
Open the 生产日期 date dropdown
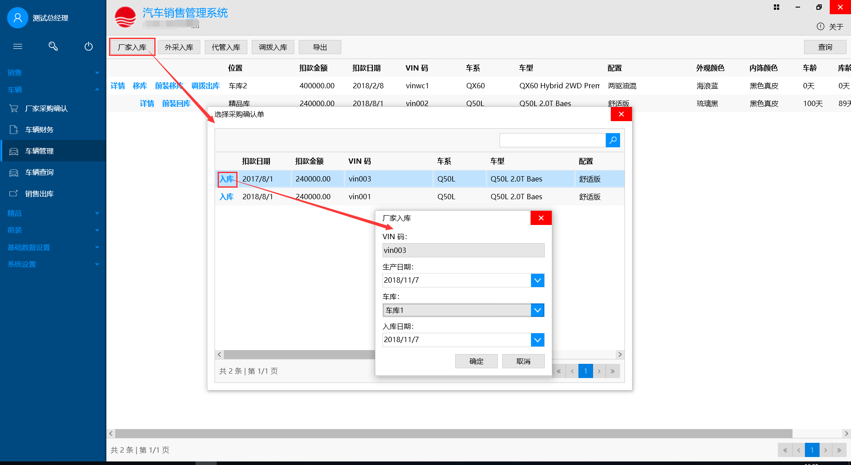[537, 280]
